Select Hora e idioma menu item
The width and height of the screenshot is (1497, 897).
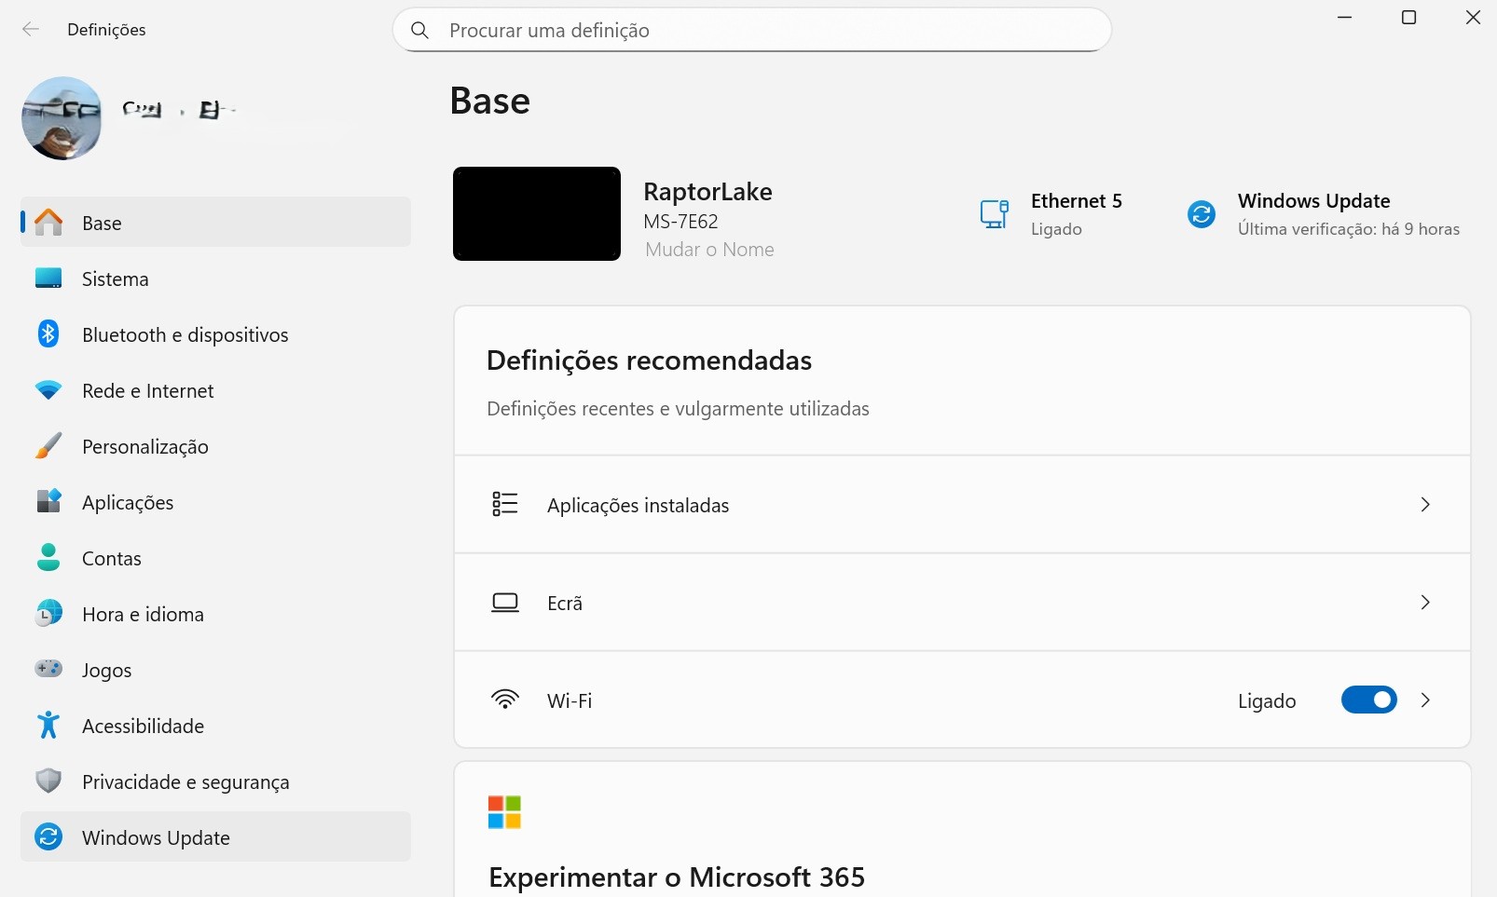pos(143,614)
